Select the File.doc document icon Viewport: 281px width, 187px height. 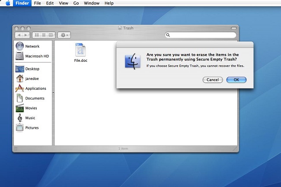(x=80, y=50)
